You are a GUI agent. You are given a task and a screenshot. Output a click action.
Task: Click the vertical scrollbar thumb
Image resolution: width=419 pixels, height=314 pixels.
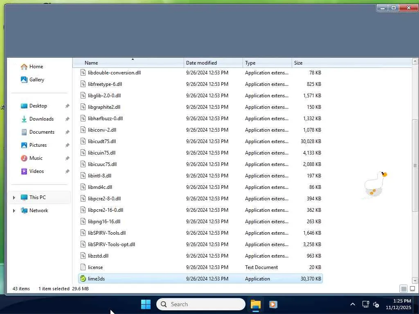tap(415, 166)
